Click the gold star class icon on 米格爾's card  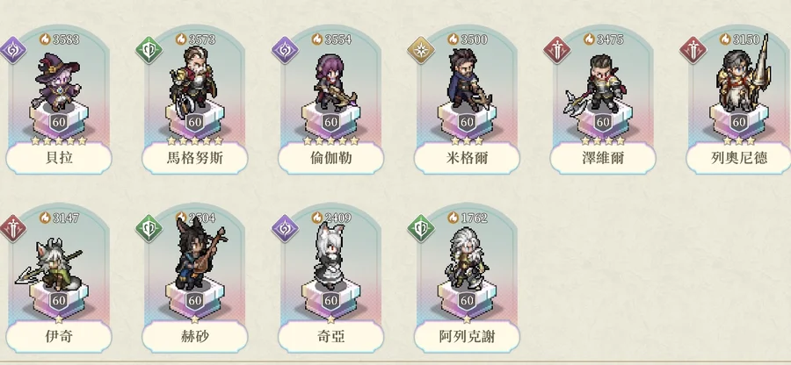(x=421, y=50)
